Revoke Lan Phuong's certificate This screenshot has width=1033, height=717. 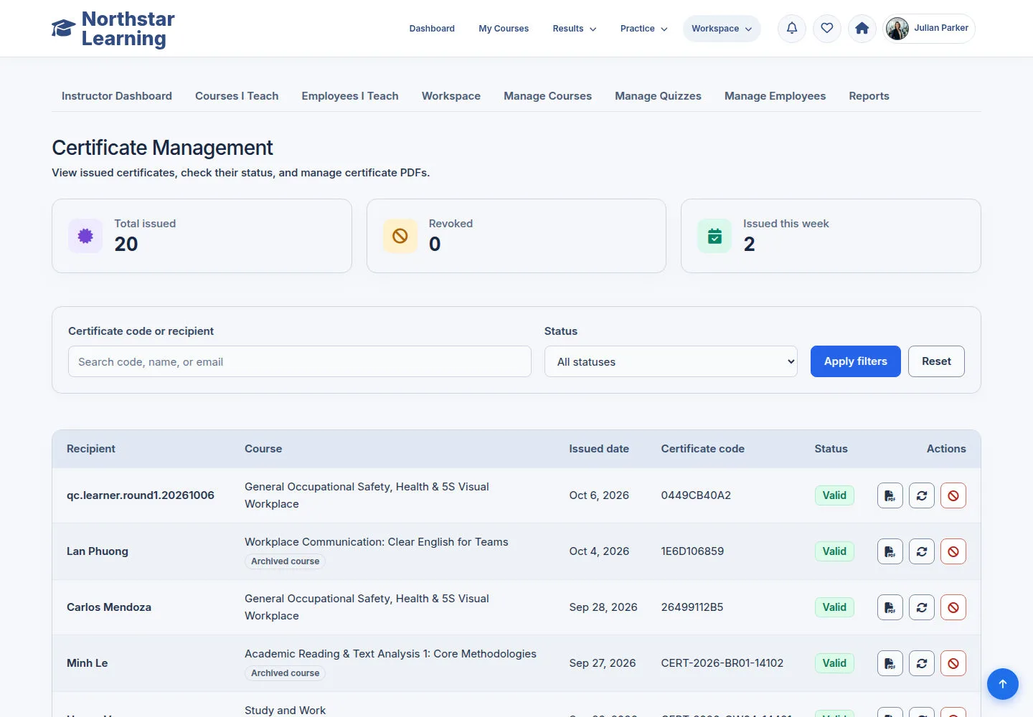pyautogui.click(x=953, y=551)
